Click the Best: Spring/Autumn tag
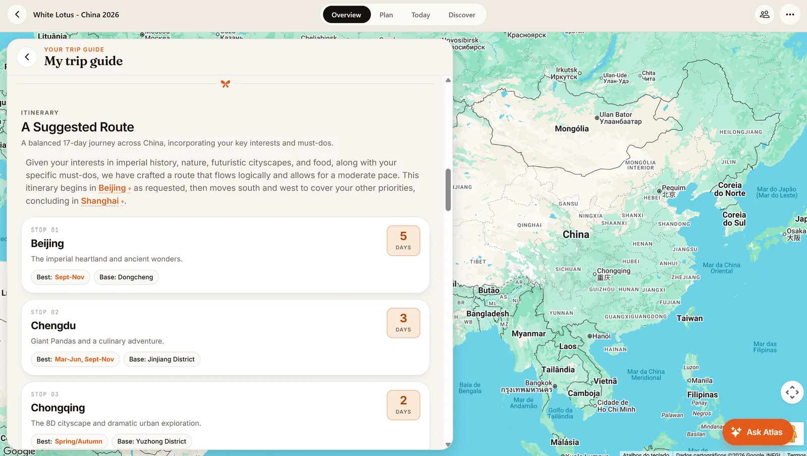The height and width of the screenshot is (456, 807). pyautogui.click(x=70, y=441)
